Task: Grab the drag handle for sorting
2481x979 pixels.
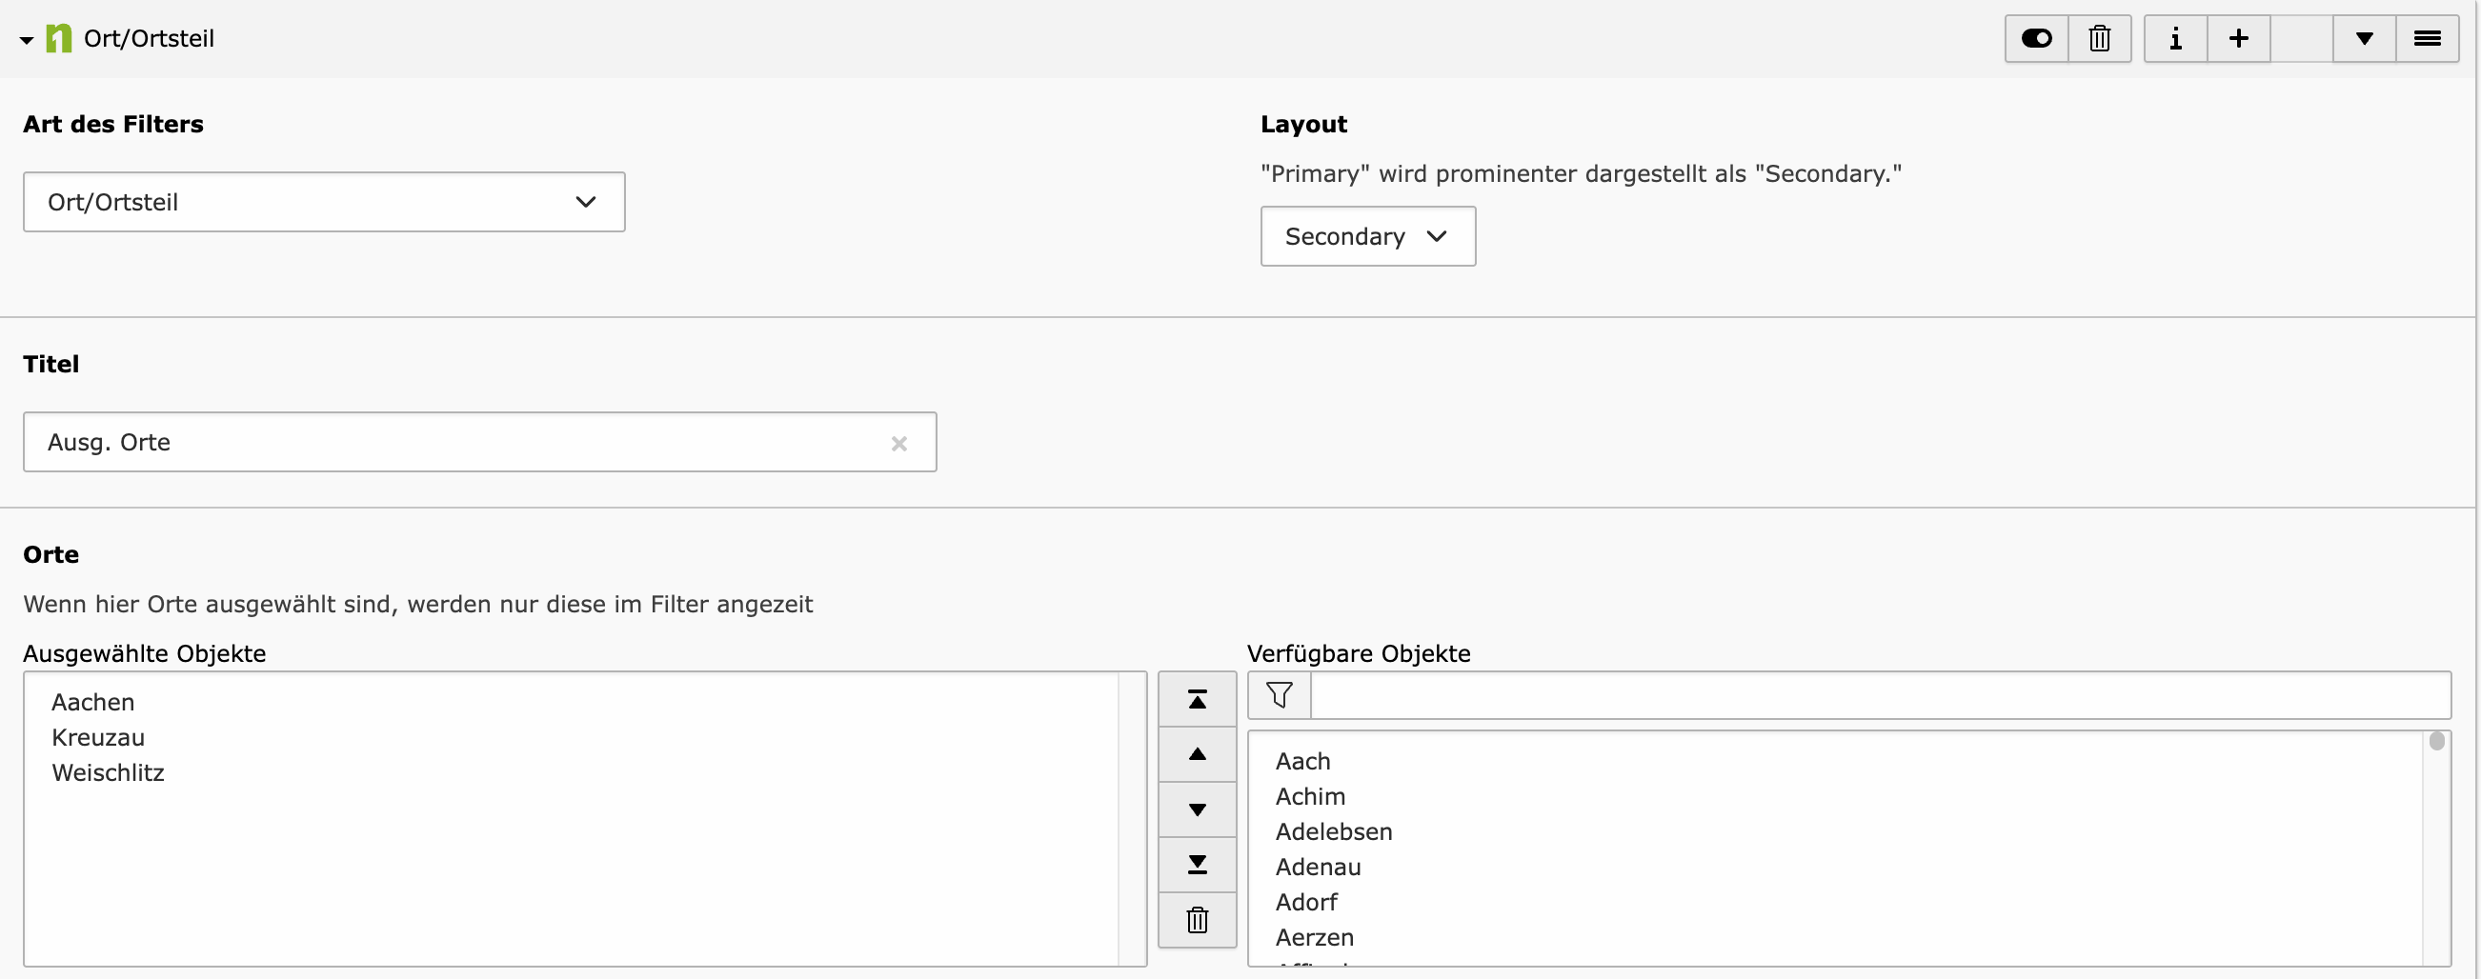Action: [x=2427, y=38]
